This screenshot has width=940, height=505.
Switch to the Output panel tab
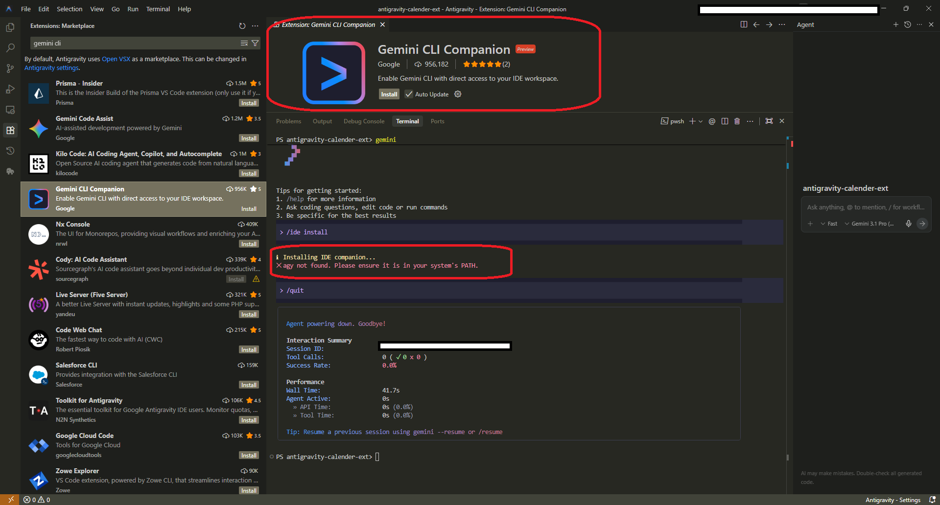[322, 121]
